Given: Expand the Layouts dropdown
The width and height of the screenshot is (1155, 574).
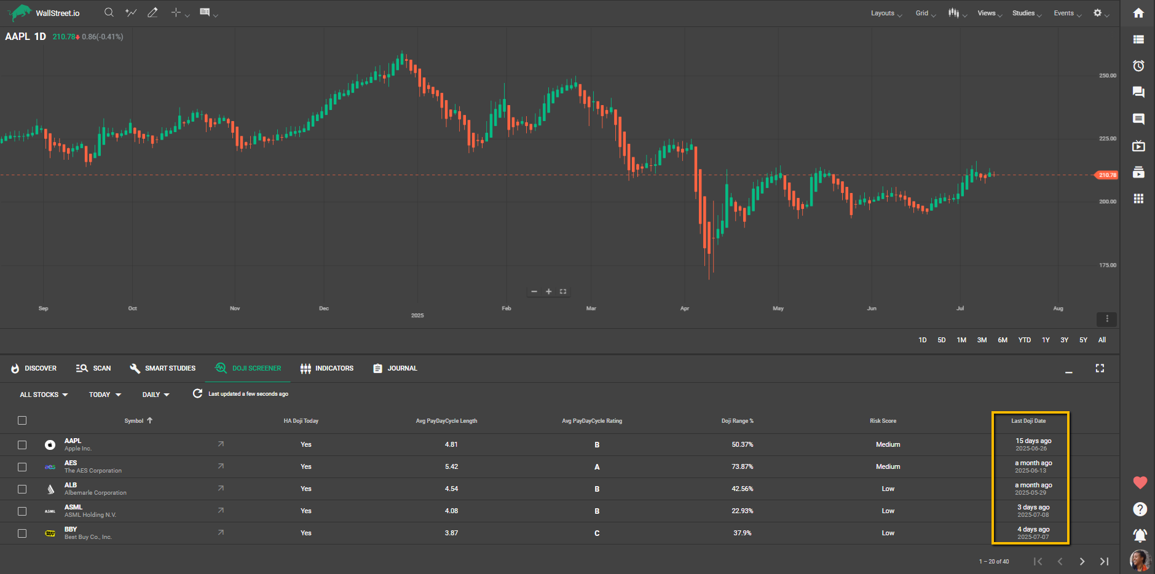Looking at the screenshot, I should [886, 13].
